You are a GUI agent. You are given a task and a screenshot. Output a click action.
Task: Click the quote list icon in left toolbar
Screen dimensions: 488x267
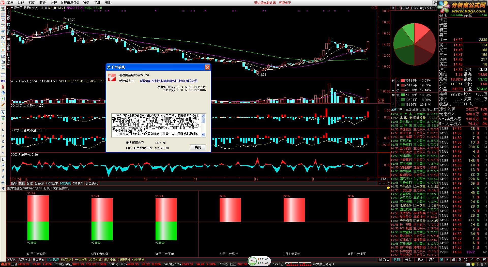3,9
